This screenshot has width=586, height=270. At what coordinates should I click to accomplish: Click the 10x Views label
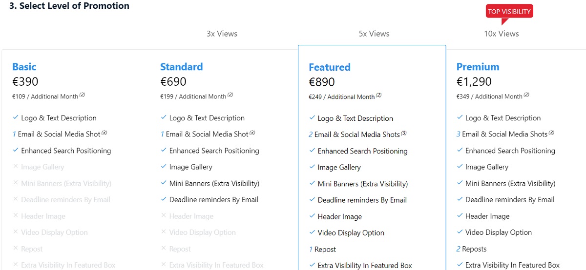[502, 34]
